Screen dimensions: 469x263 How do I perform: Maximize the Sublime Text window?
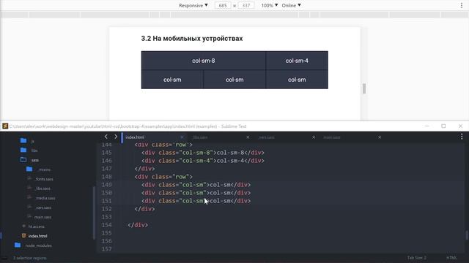click(443, 126)
